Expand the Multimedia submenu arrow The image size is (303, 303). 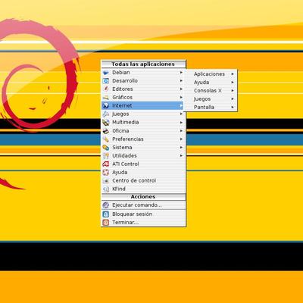coord(181,122)
